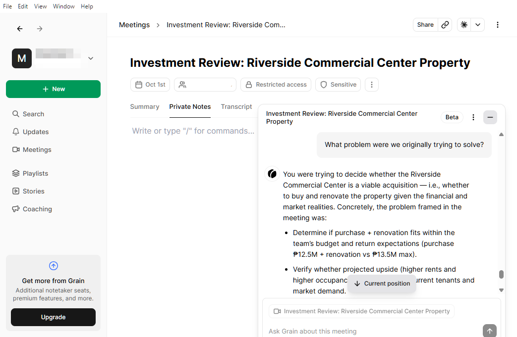Click the Grain assistant avatar icon
517x337 pixels.
tap(272, 174)
